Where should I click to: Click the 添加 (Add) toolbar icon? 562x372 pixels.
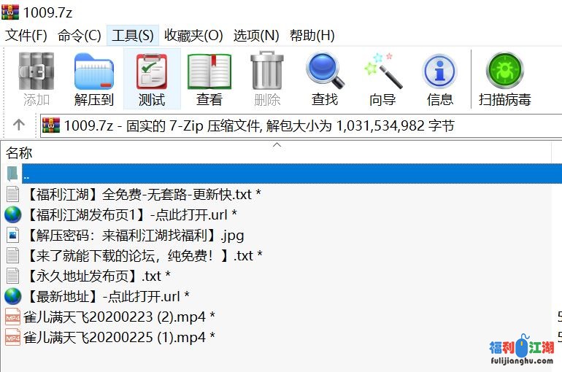(36, 79)
